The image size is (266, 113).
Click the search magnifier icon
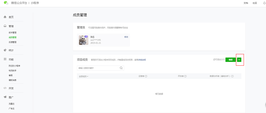coord(121,68)
